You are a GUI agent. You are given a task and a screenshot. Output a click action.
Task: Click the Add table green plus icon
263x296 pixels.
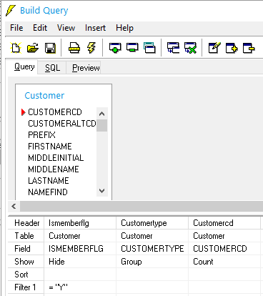click(115, 48)
